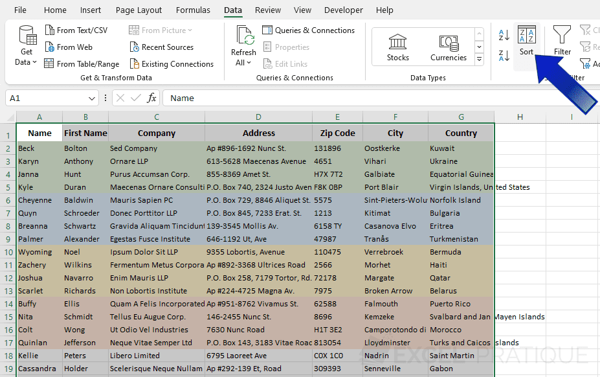Switch to the Formulas tab
This screenshot has width=600, height=377.
[x=193, y=10]
